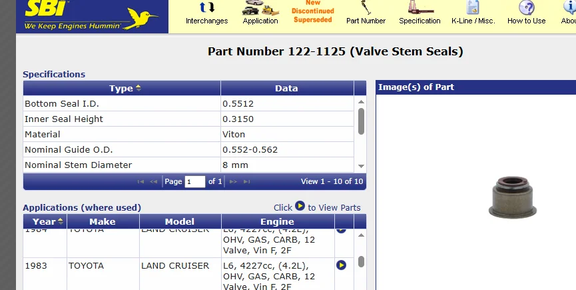The height and width of the screenshot is (290, 576).
Task: Open New Discontinued Superseded section
Action: pyautogui.click(x=313, y=12)
